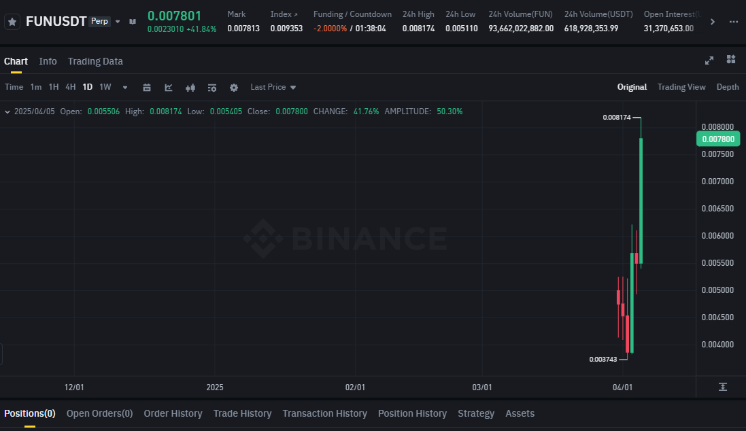Open the Strategy tab
Viewport: 746px width, 431px height.
476,413
